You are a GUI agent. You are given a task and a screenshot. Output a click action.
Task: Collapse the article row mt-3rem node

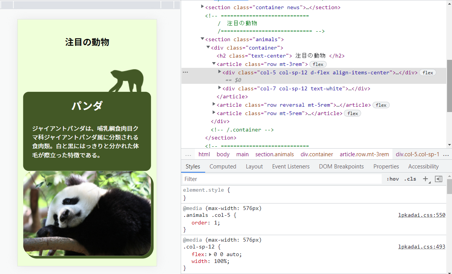tap(214, 64)
